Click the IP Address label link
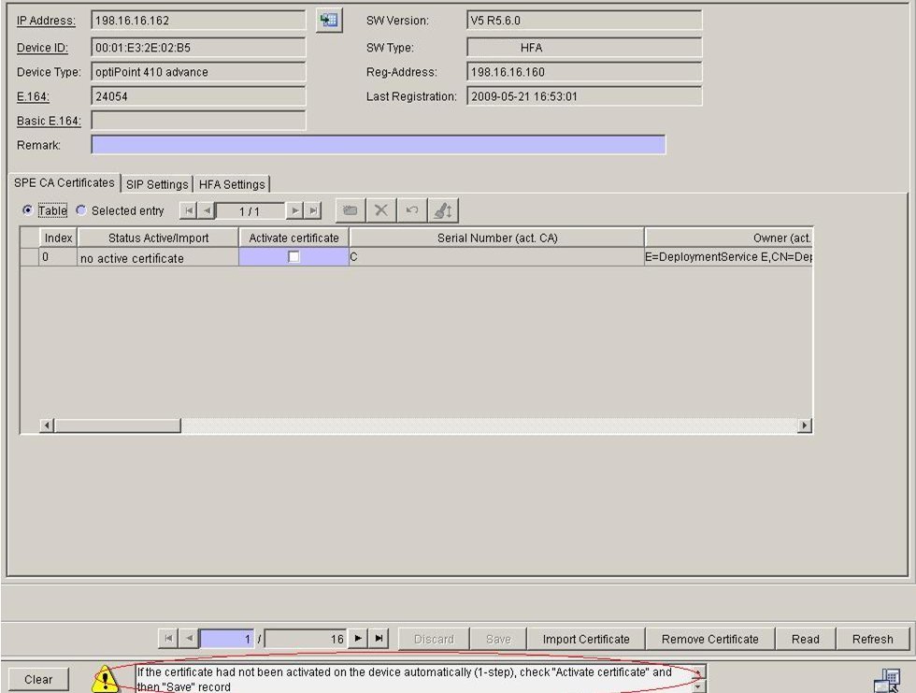This screenshot has width=916, height=693. coord(46,21)
